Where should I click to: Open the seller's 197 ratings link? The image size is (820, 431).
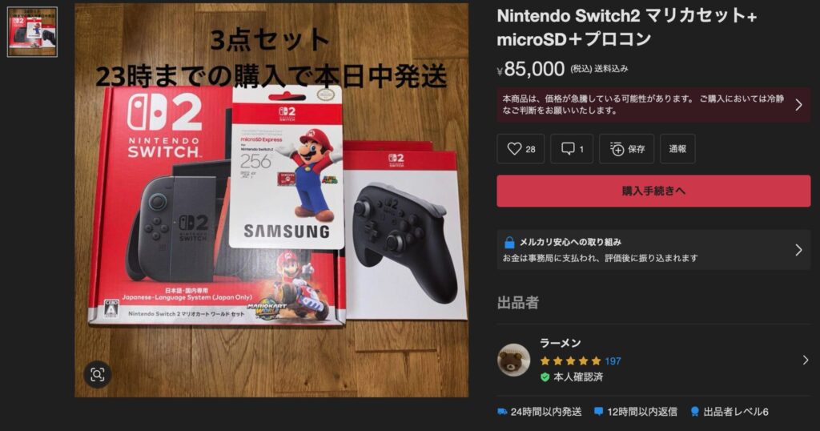point(613,361)
